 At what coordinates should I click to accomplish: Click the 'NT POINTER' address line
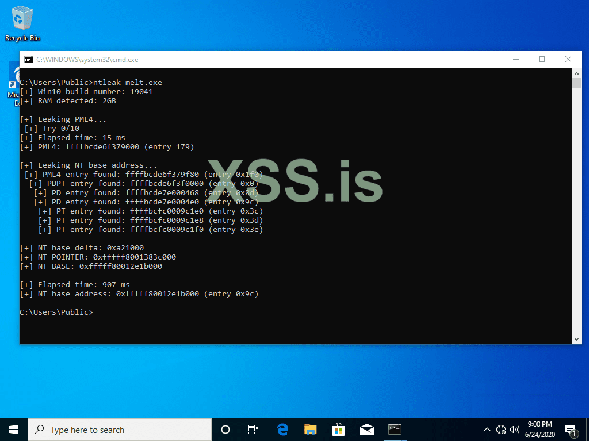(98, 257)
